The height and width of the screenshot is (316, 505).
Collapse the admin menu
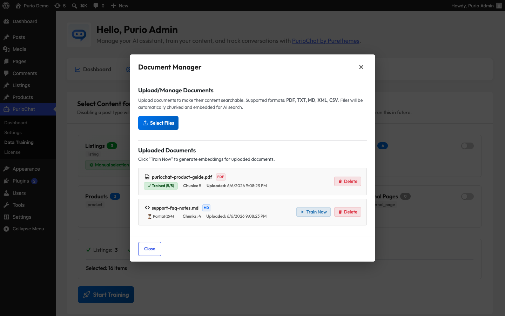click(28, 229)
